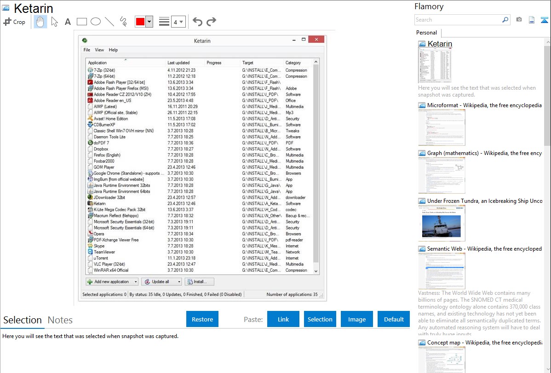
Task: Click the Ketarin app icon beside page title
Action: [x=6, y=8]
